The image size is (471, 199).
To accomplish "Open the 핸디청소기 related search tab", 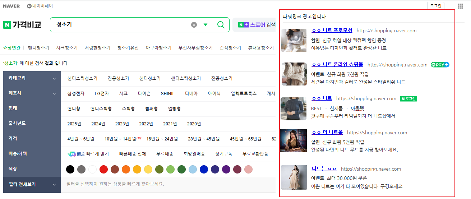I will click(x=38, y=48).
